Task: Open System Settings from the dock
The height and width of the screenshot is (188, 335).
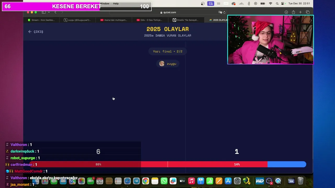Action: point(237,181)
